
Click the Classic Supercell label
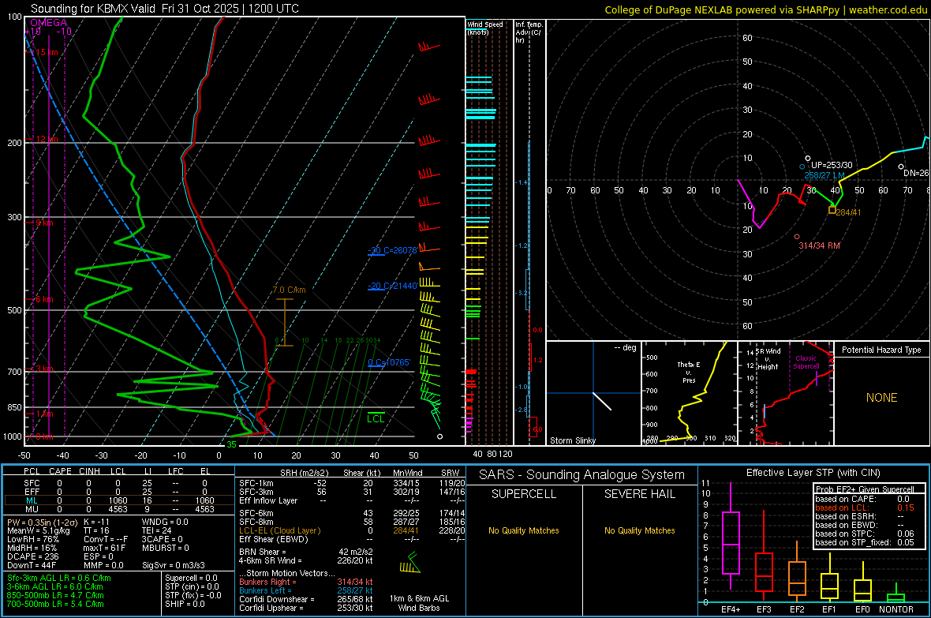[806, 362]
